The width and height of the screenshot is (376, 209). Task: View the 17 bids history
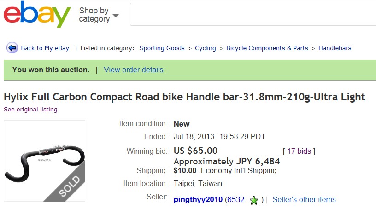pyautogui.click(x=299, y=151)
